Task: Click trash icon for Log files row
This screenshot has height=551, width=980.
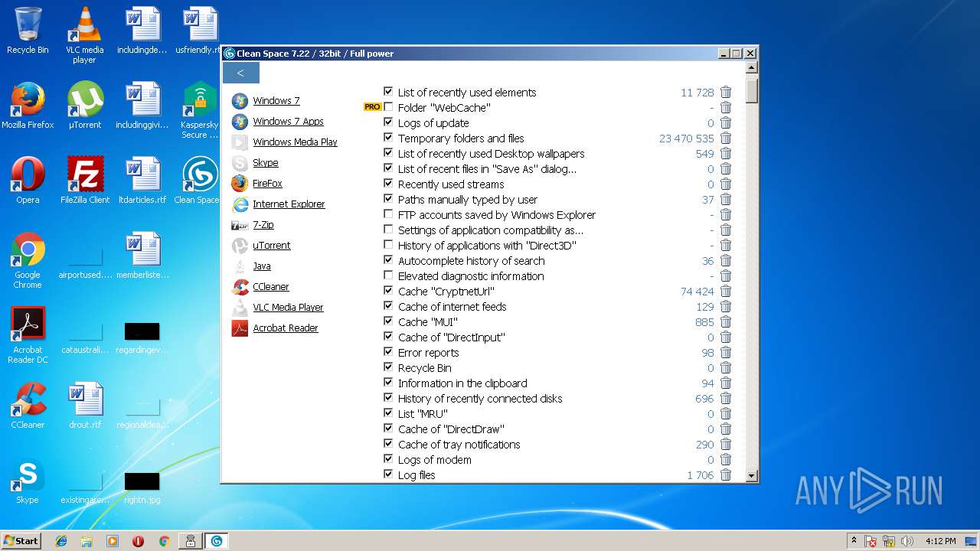Action: [726, 475]
